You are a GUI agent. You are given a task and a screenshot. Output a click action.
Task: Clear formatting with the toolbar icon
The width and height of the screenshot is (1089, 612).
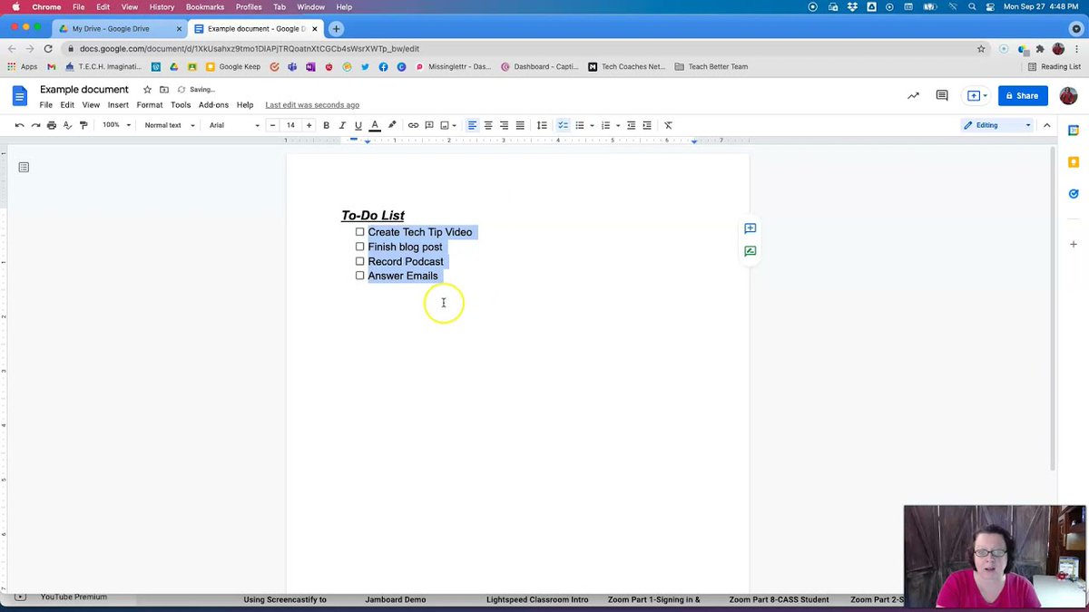point(669,125)
